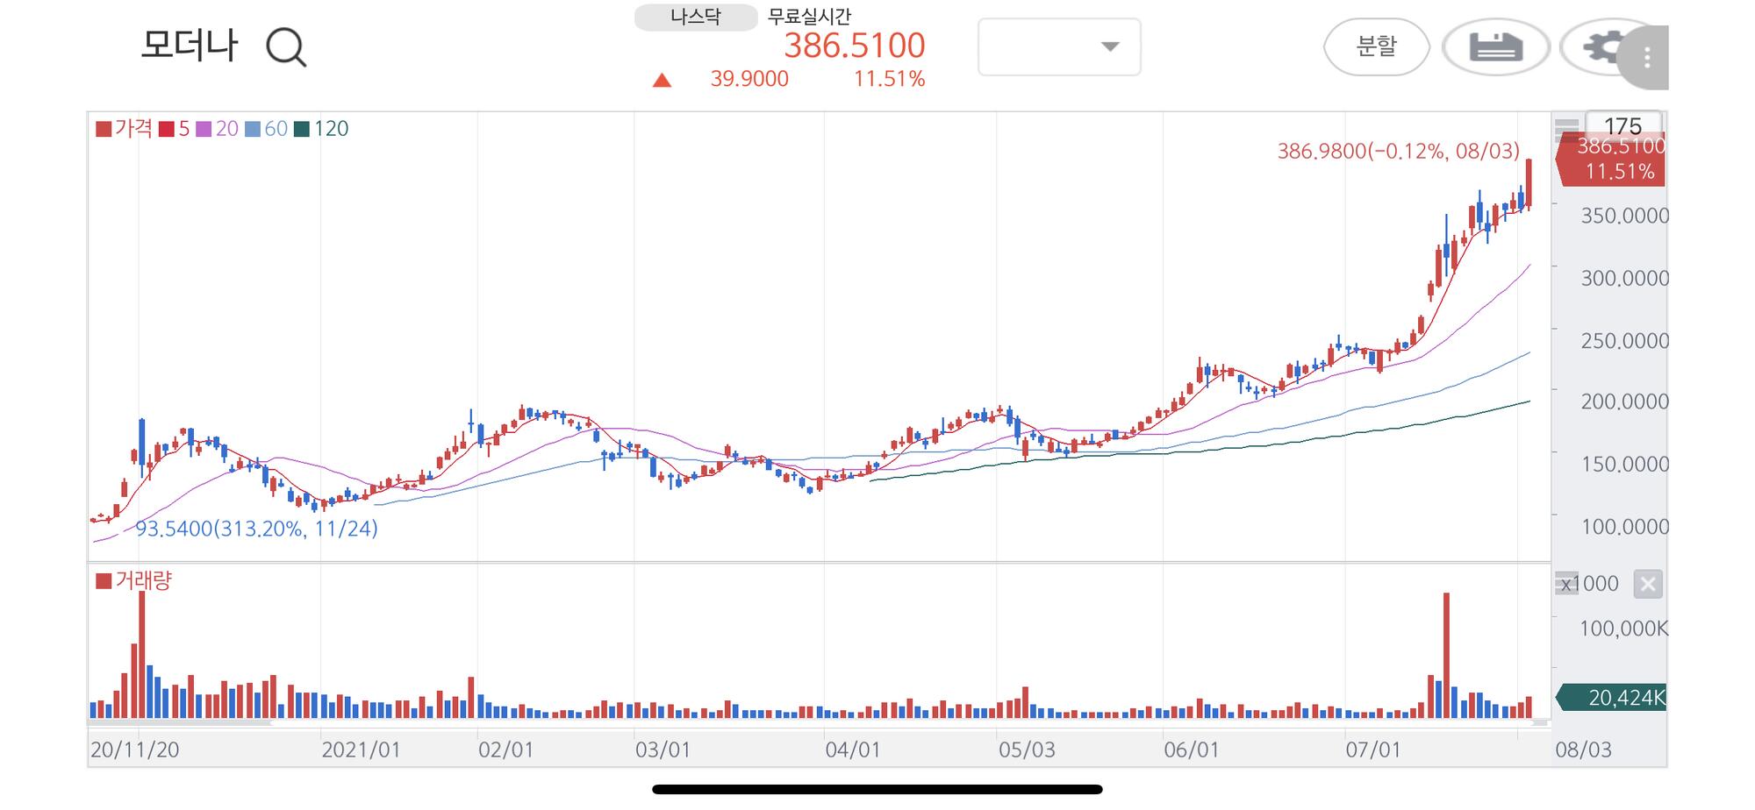Select the 나스닥 market pill
The width and height of the screenshot is (1755, 810).
click(696, 17)
